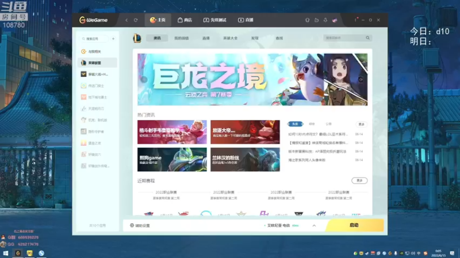The height and width of the screenshot is (258, 460).
Task: Click 更多 beside 近期赛程
Action: (359, 181)
